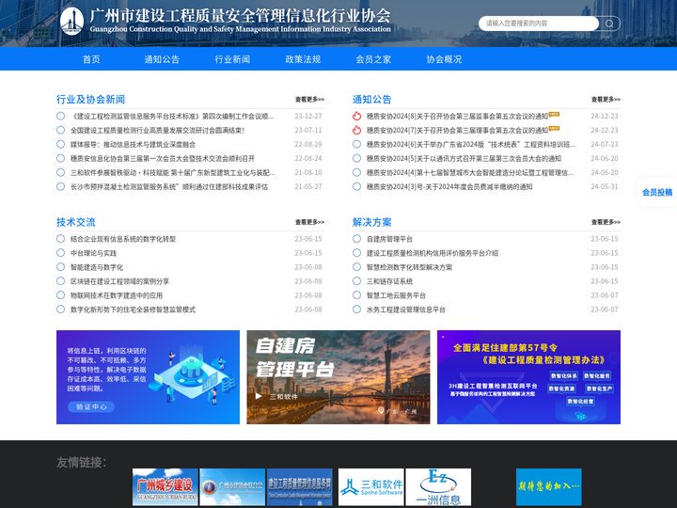Screen dimensions: 677x508
Task: Open 结合企业现有信息系统的数字化转型 article
Action: tap(123, 239)
